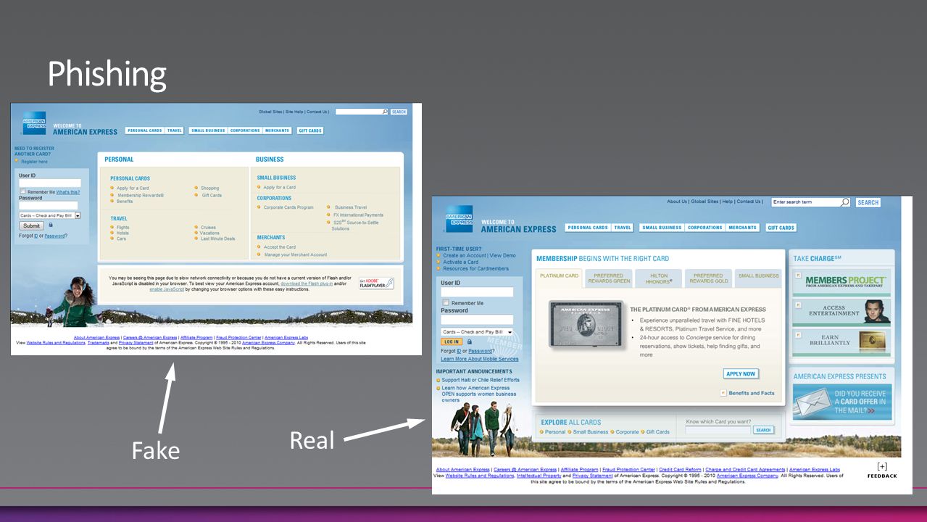927x522 pixels.
Task: Click the padlock icon beside the LOG IN button
Action: (x=470, y=341)
